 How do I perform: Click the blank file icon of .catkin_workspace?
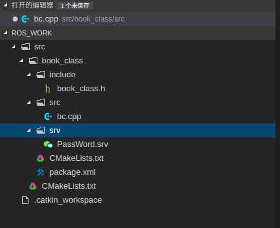(x=25, y=200)
